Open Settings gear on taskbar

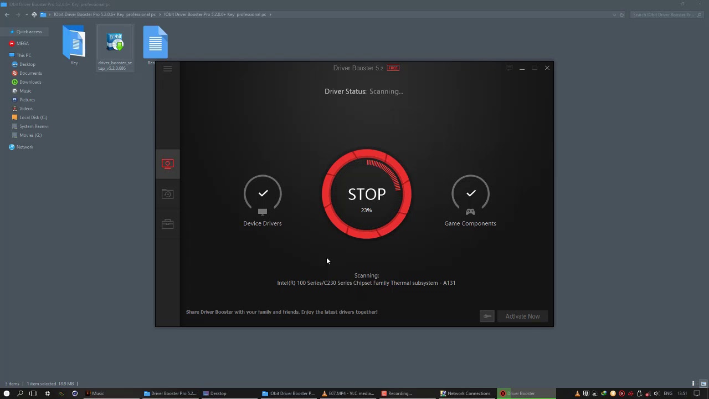pos(47,393)
